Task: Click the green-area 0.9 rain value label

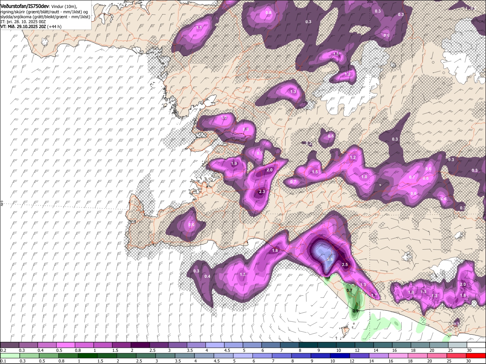Action: [x=355, y=311]
